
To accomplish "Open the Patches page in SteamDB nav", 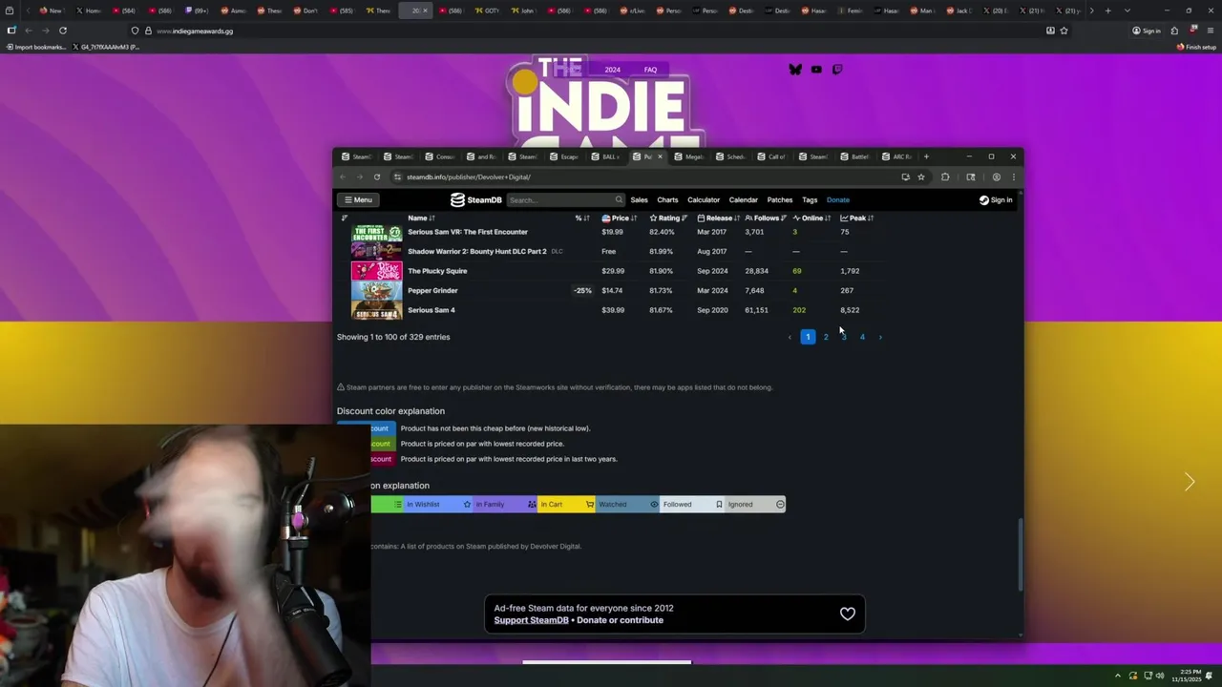I will [x=780, y=199].
